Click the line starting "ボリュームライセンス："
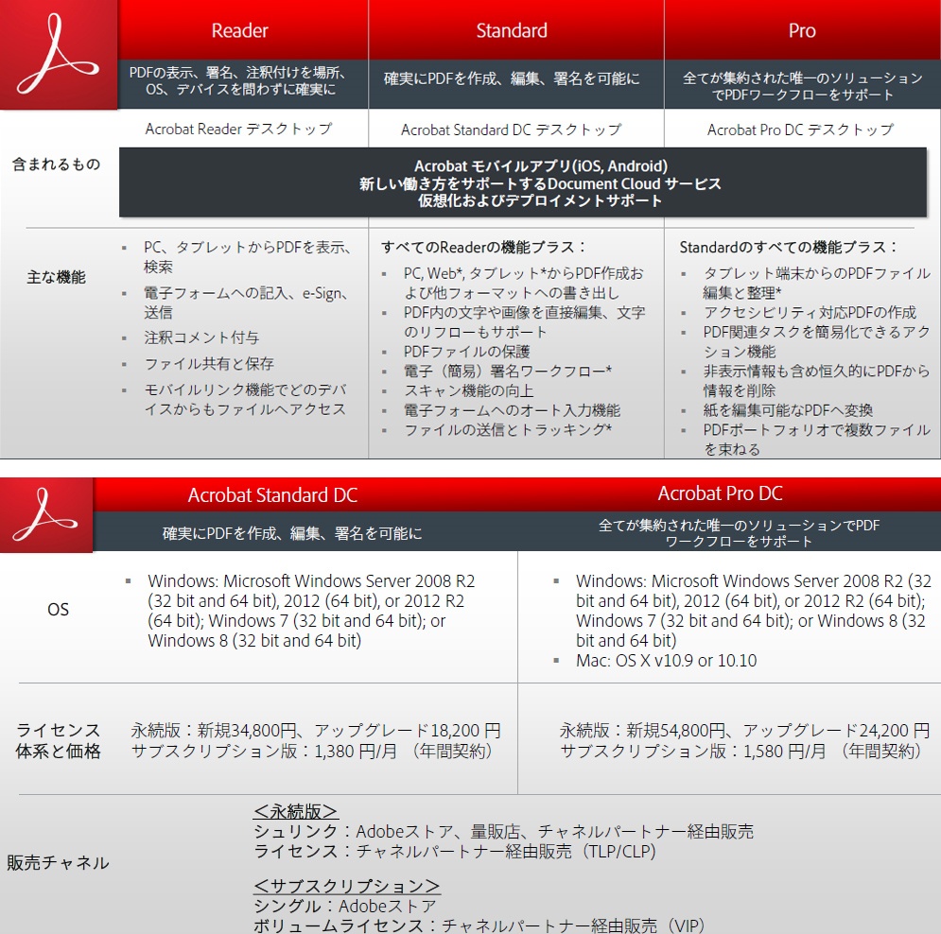This screenshot has width=941, height=934. [479, 925]
